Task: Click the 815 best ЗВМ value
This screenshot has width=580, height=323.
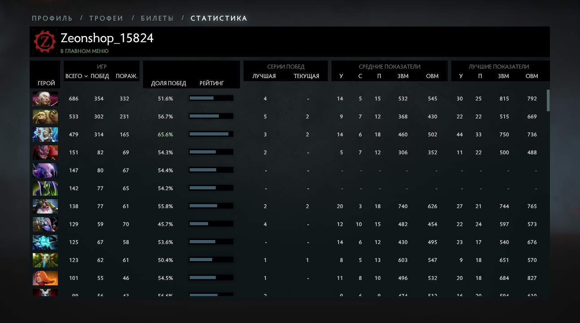Action: coord(504,99)
